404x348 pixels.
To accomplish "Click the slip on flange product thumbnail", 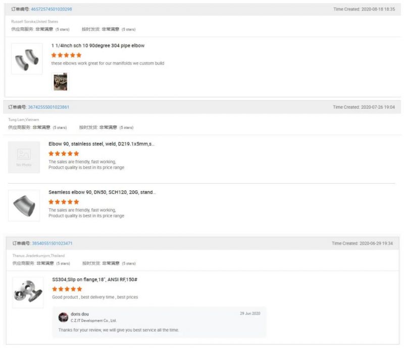I will (x=28, y=292).
